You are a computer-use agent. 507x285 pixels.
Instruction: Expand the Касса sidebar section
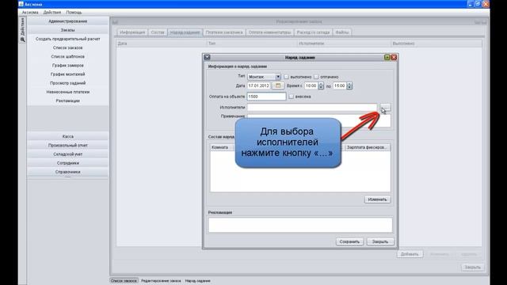(68, 136)
